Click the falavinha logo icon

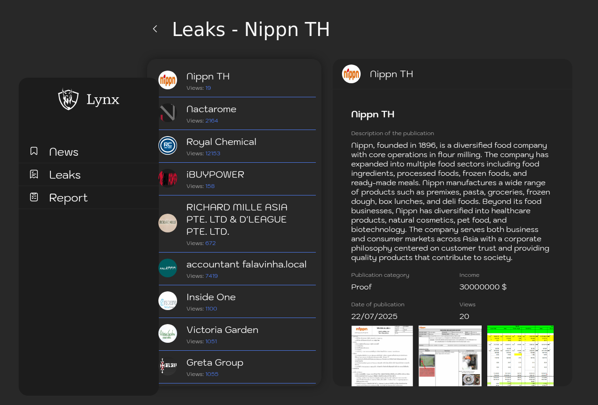(168, 268)
